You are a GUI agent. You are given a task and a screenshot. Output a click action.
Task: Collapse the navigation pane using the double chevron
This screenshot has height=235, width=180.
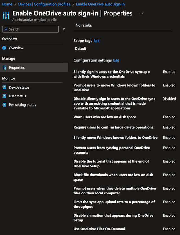(64, 29)
